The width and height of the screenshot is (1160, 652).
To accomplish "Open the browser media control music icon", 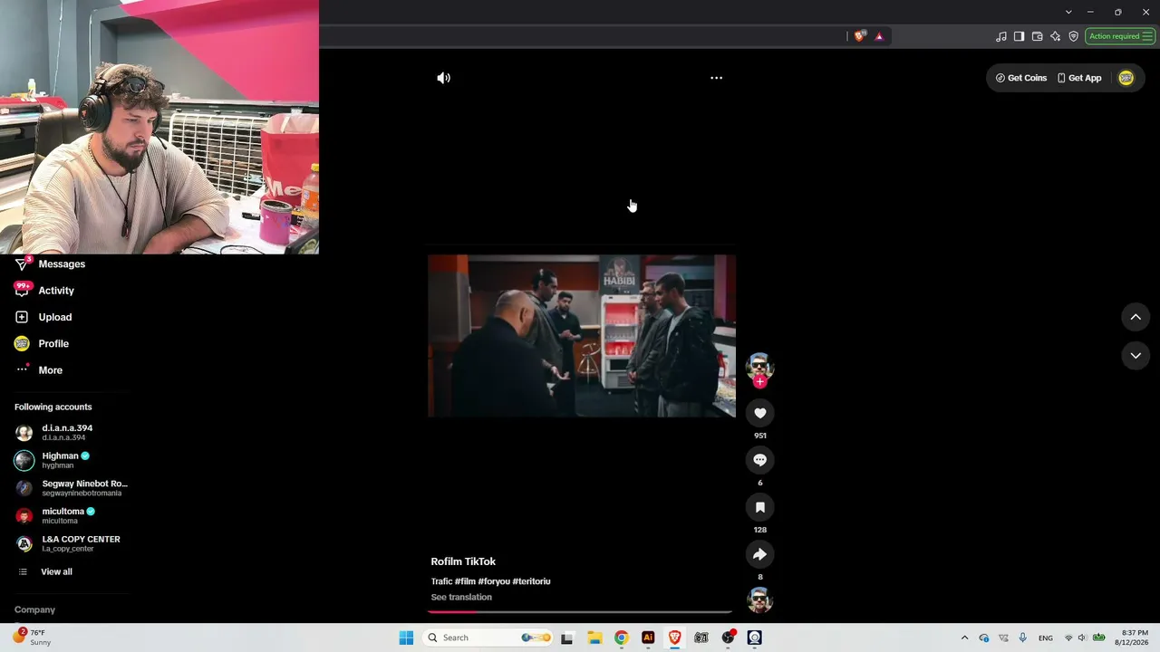I will 1001,36.
